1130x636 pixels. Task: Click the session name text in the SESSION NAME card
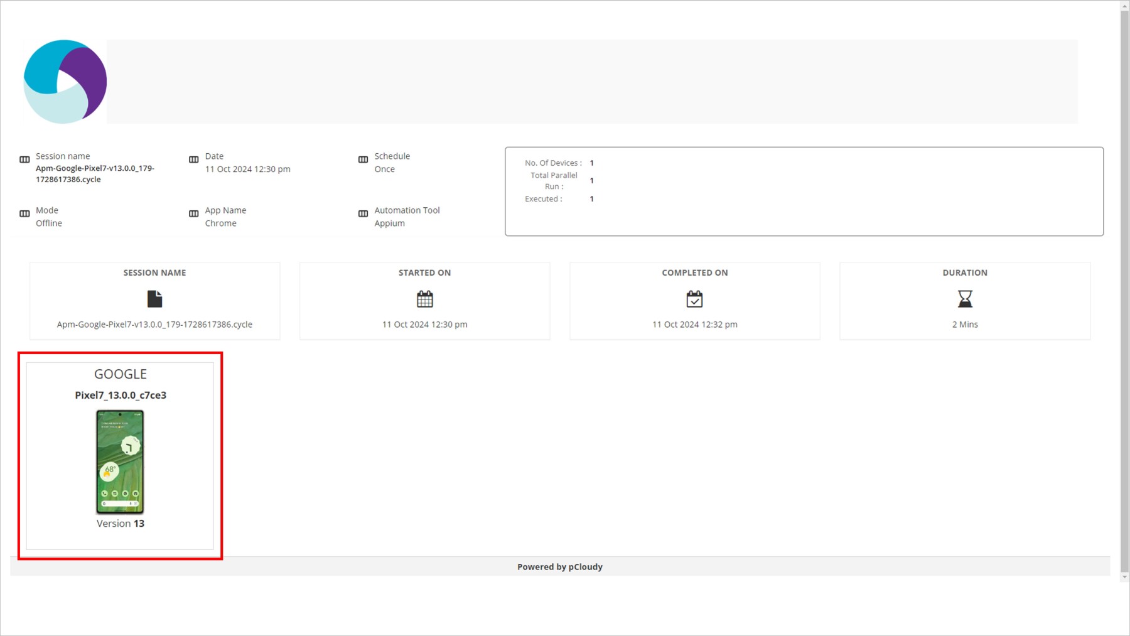tap(154, 325)
